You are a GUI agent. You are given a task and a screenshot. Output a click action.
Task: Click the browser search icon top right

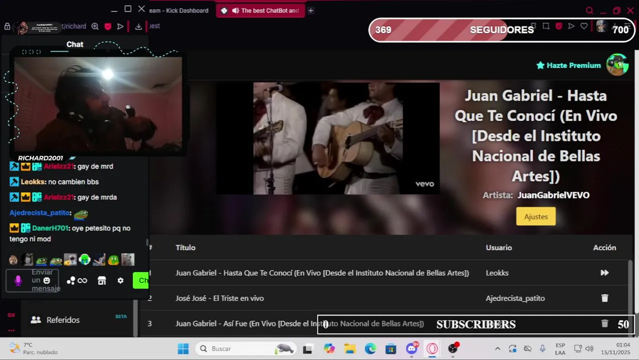[x=589, y=10]
